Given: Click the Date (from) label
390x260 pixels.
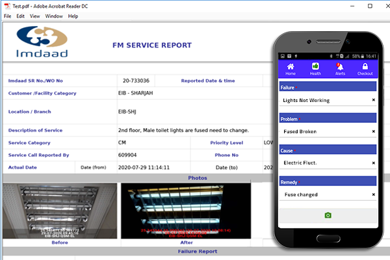Looking at the screenshot, I should tap(94, 168).
